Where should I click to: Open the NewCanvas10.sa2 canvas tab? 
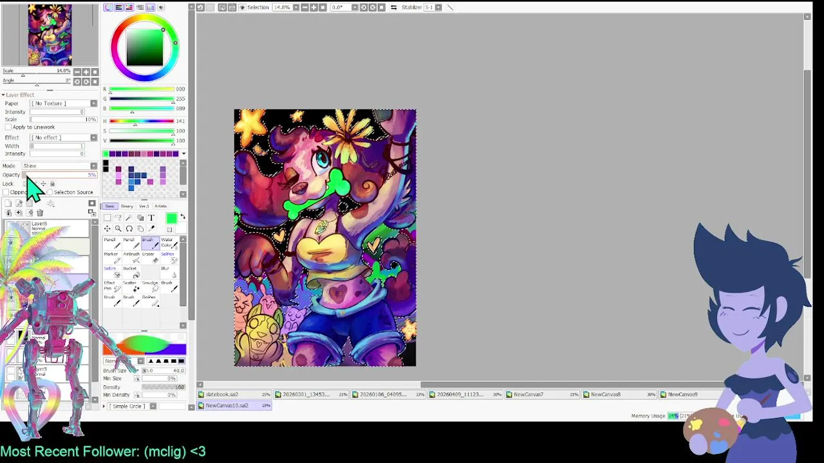click(235, 406)
